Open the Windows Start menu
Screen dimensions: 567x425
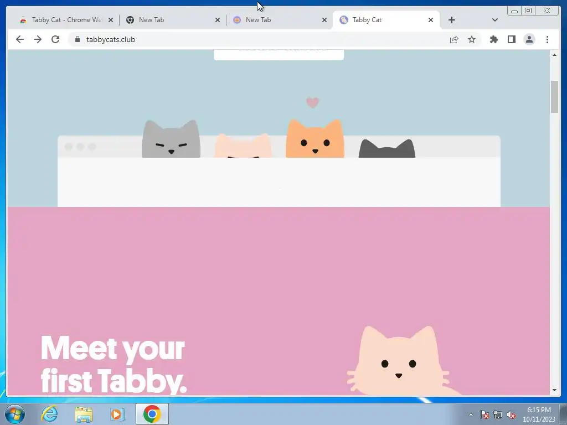click(x=15, y=414)
